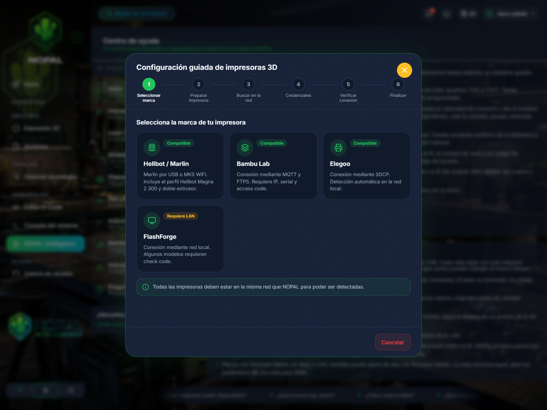
Task: Click the 'Todas las impresoras deben estar' notice text
Action: (x=258, y=287)
